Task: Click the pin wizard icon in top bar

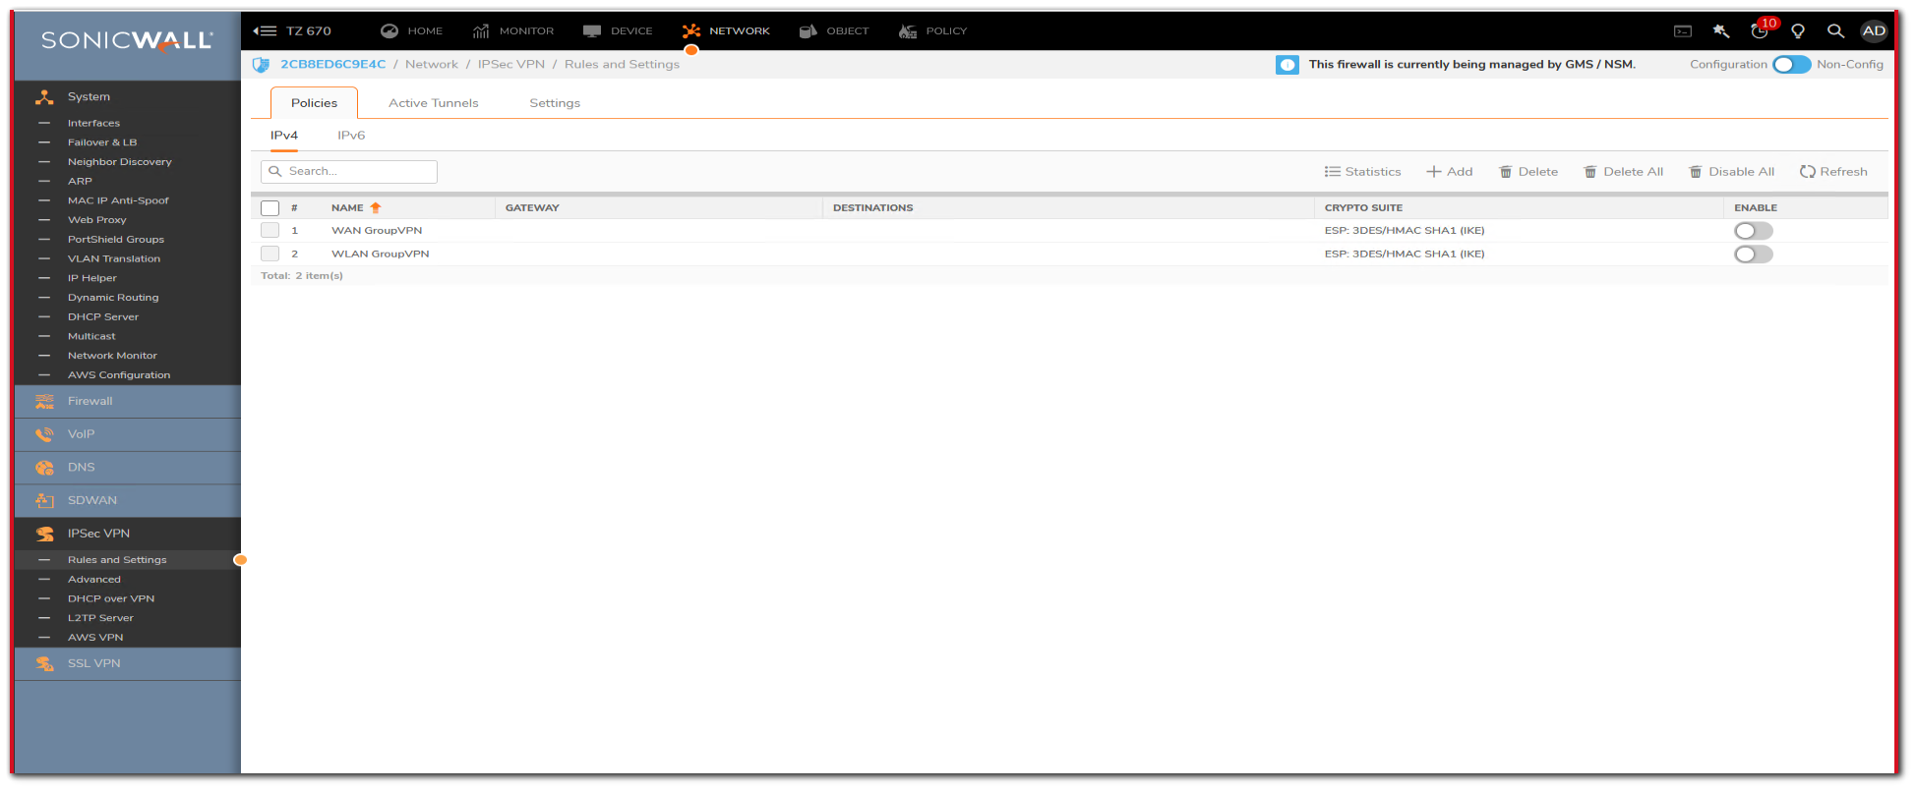Action: pyautogui.click(x=1721, y=31)
